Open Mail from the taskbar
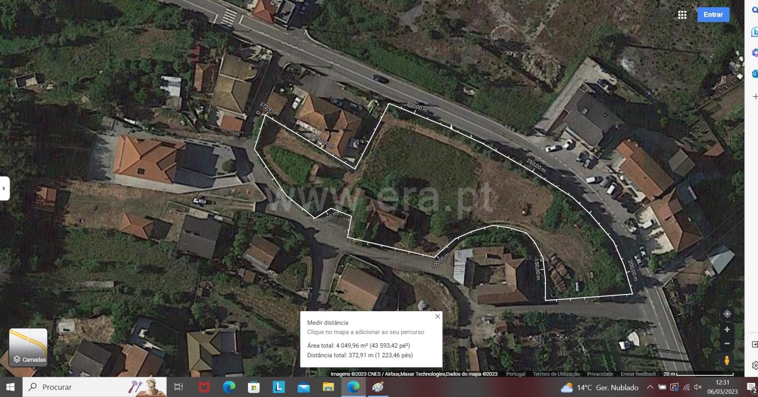The width and height of the screenshot is (758, 397). (x=304, y=387)
